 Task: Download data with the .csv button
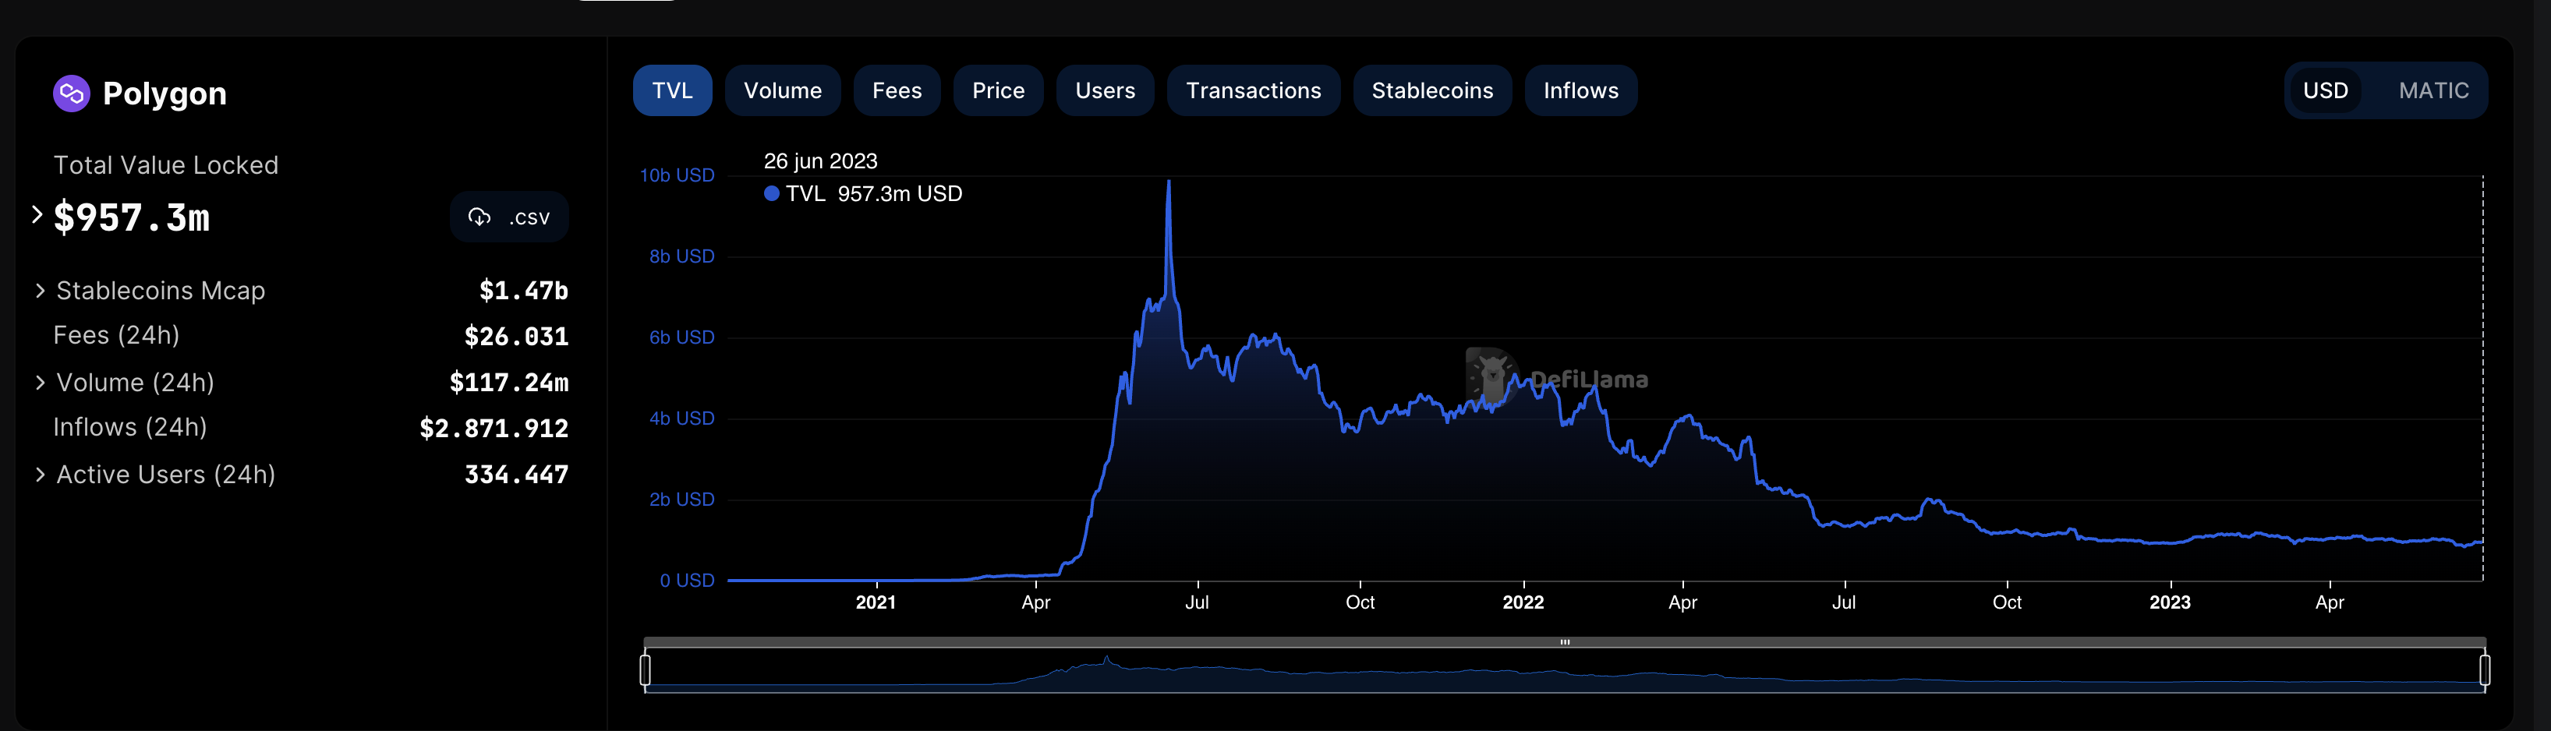(x=509, y=217)
